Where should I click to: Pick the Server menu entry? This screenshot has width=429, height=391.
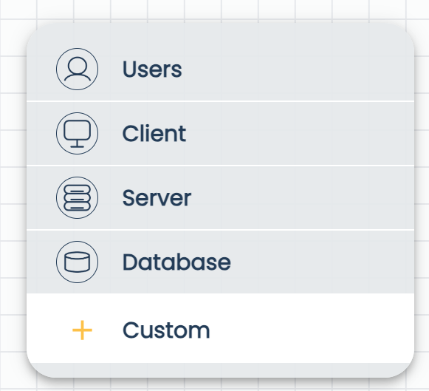[221, 197]
